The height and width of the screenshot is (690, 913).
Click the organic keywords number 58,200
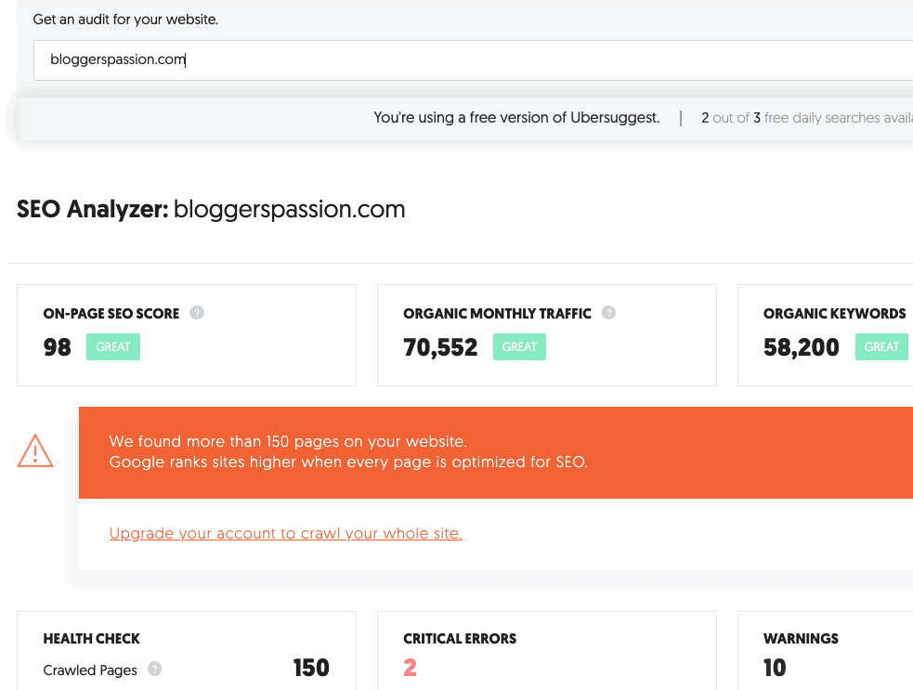801,347
